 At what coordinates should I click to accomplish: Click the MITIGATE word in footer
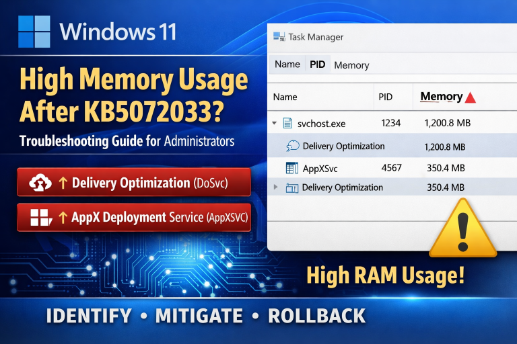[x=199, y=316]
